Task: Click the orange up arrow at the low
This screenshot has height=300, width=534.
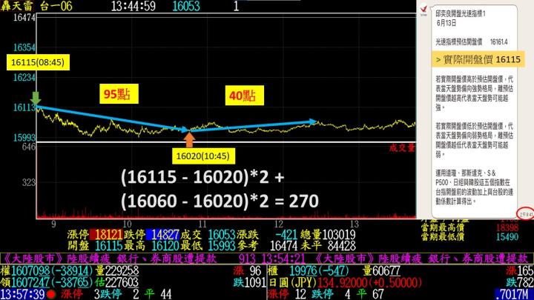Action: (x=188, y=139)
